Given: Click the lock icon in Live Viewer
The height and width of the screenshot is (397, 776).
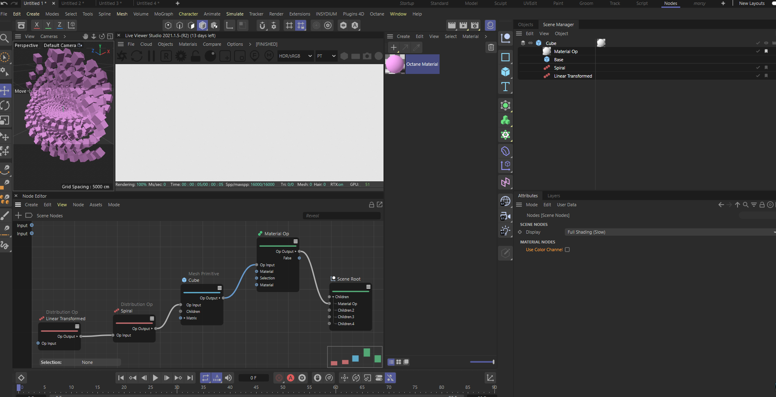Looking at the screenshot, I should click(x=196, y=56).
